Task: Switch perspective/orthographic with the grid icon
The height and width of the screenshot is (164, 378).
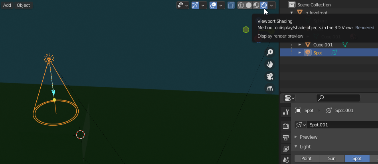Action: 270,89
